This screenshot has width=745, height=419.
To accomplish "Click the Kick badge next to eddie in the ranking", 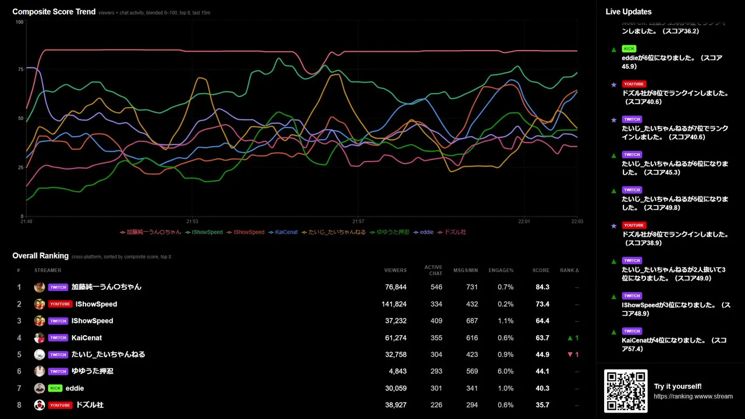I will 55,388.
